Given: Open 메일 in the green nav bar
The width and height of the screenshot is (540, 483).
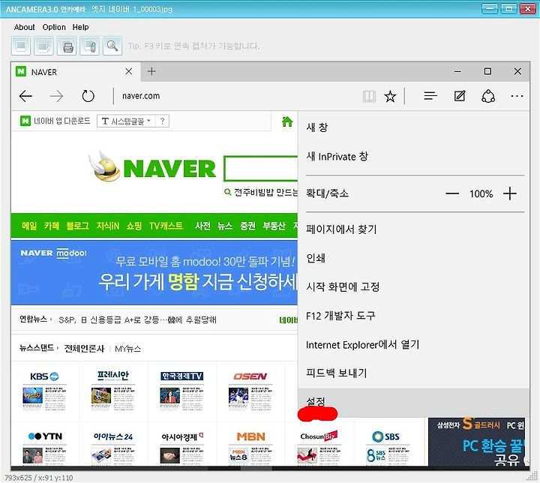Looking at the screenshot, I should (x=29, y=226).
